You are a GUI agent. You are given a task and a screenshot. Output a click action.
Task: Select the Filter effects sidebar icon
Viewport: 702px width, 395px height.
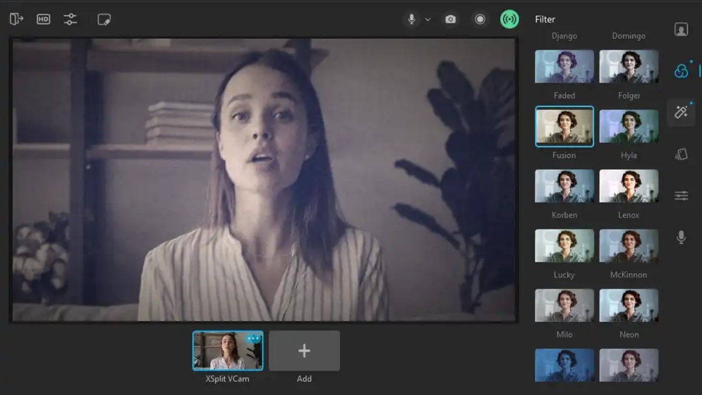[x=681, y=71]
